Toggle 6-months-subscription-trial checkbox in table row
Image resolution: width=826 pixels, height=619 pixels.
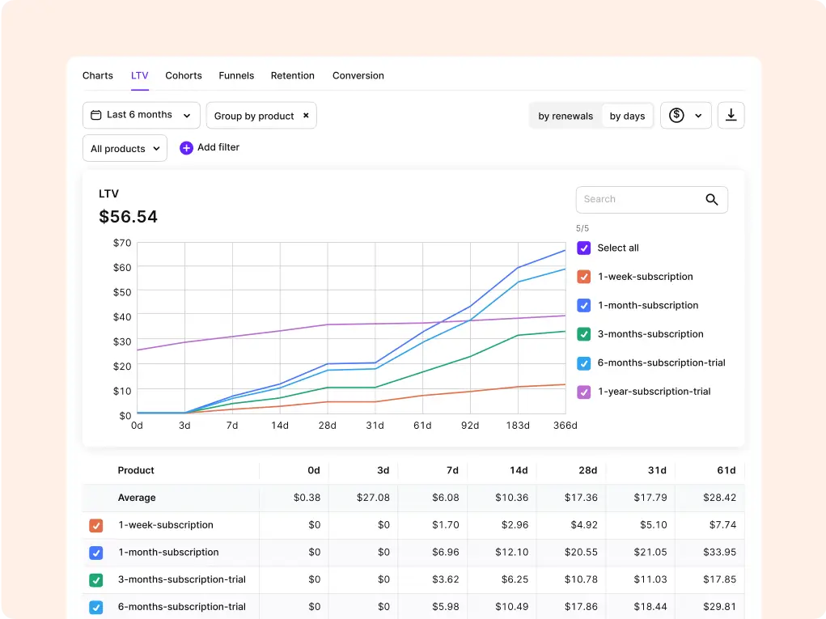click(96, 608)
